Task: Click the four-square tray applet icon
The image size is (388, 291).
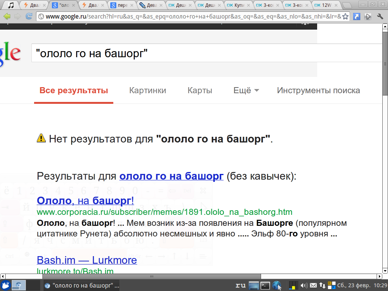Action: tap(332, 285)
